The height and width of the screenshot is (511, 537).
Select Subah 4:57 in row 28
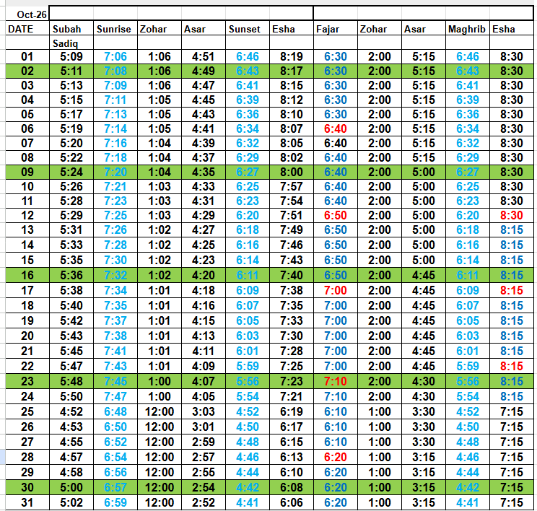point(71,457)
